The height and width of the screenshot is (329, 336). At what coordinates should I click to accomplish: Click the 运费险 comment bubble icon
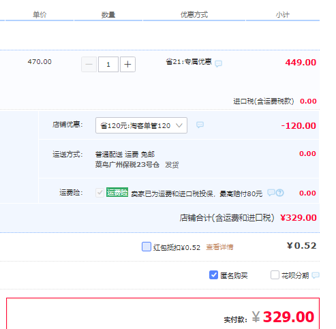(271, 193)
